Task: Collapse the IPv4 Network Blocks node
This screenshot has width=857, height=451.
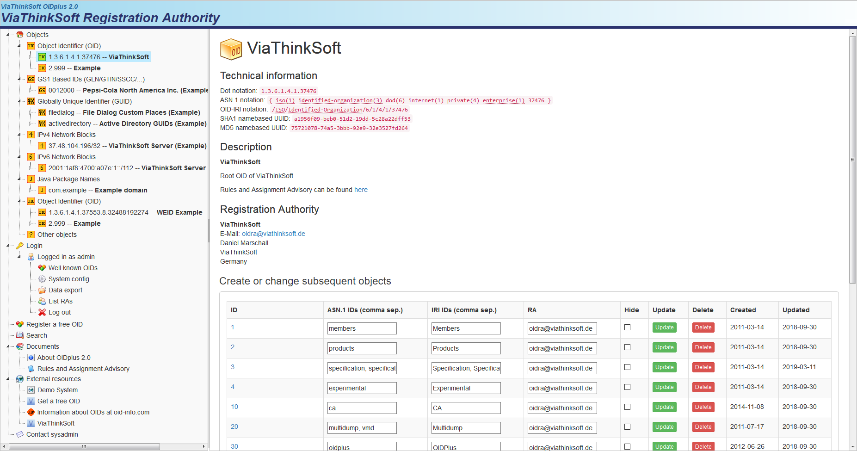Action: point(20,135)
